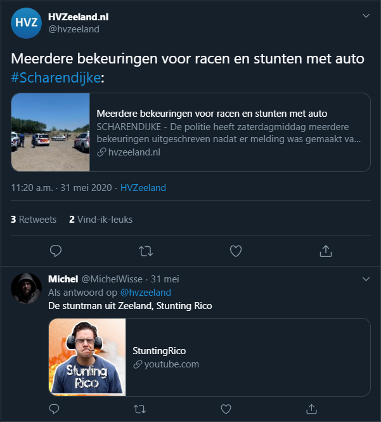Image resolution: width=381 pixels, height=422 pixels.
Task: Like Michel's reply
Action: [x=226, y=407]
